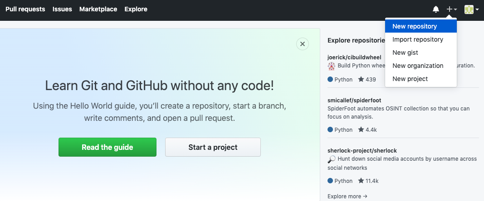Open the sherlock-project/sherlock repository
Viewport: 484px width, 201px height.
[362, 151]
